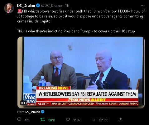Image resolution: width=149 pixels, height=125 pixels.
Task: Click the DC_Draino profile avatar
Action: click(x=9, y=8)
